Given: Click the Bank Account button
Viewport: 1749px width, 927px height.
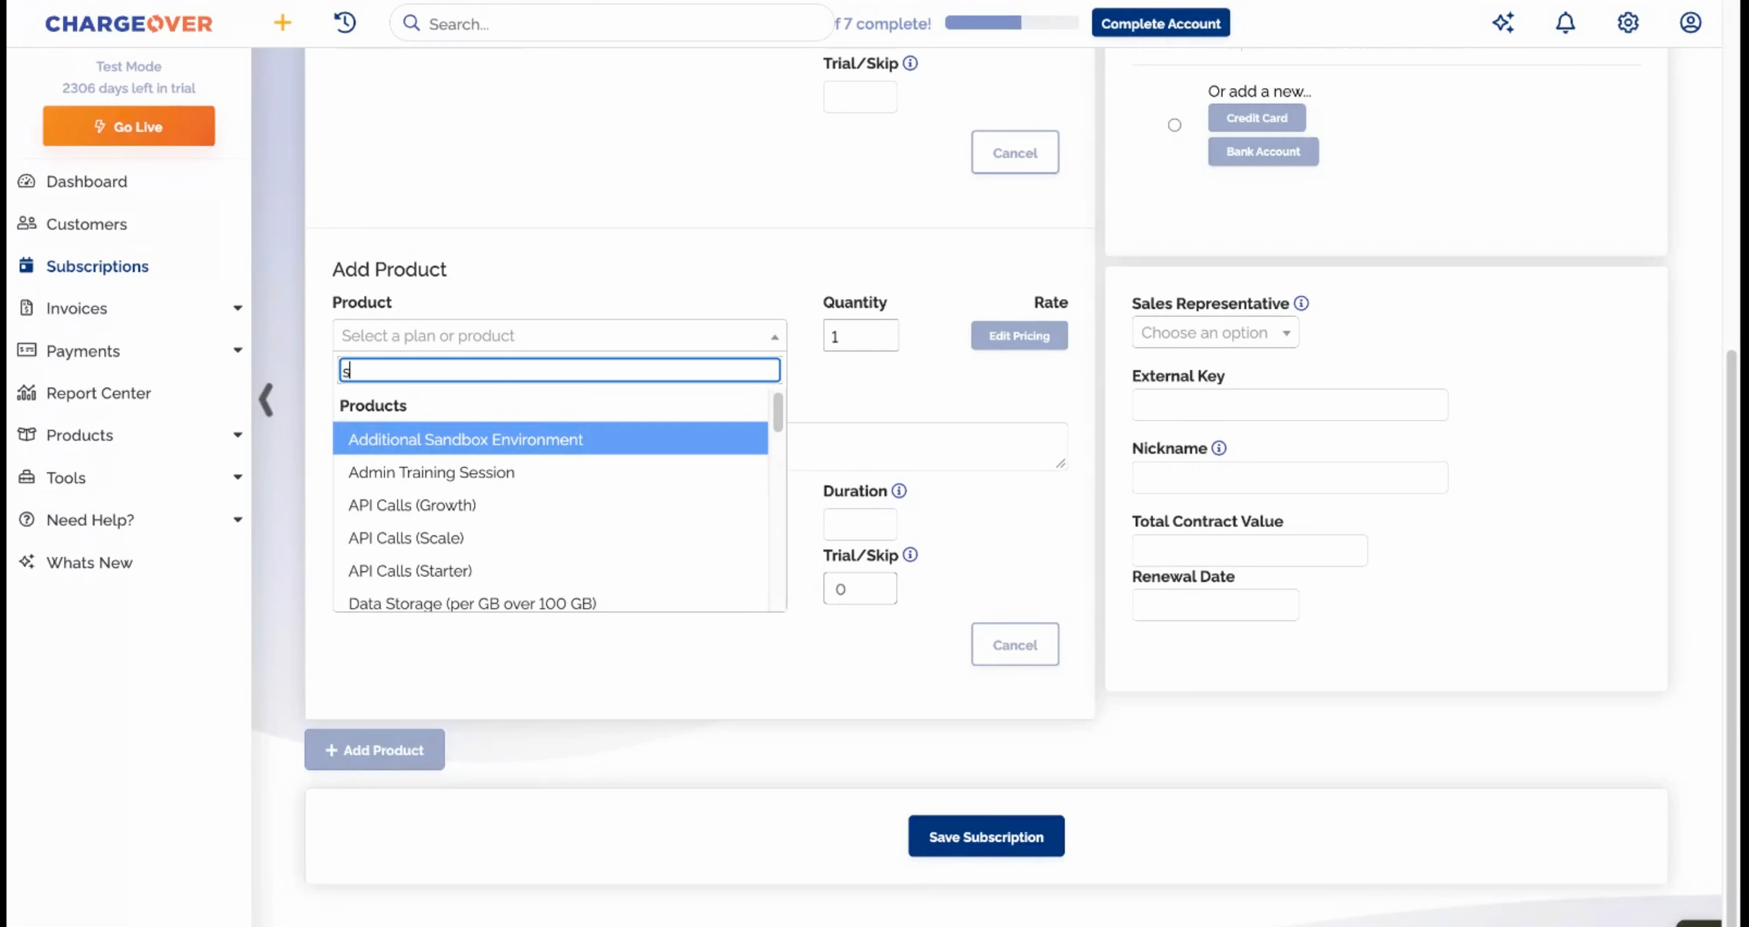Looking at the screenshot, I should coord(1263,151).
